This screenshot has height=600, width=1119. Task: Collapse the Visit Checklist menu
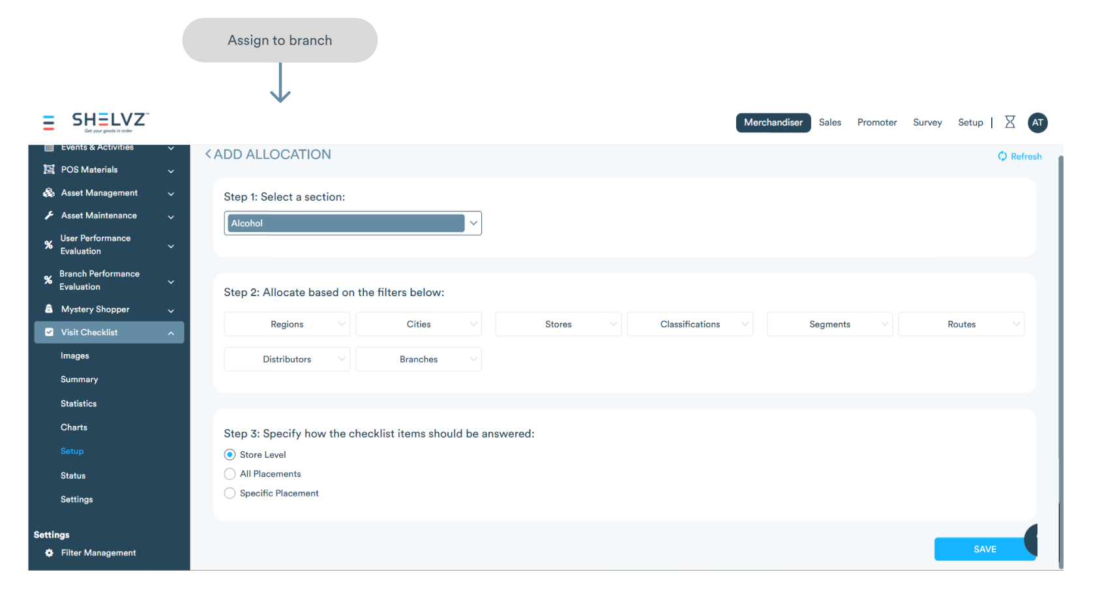click(171, 333)
